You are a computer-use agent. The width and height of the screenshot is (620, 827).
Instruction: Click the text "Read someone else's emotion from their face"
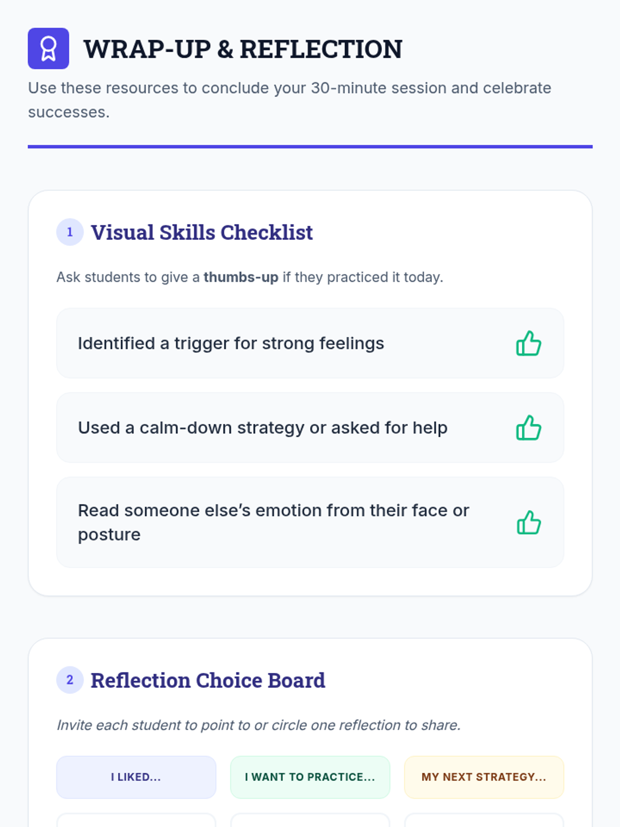[x=273, y=511]
